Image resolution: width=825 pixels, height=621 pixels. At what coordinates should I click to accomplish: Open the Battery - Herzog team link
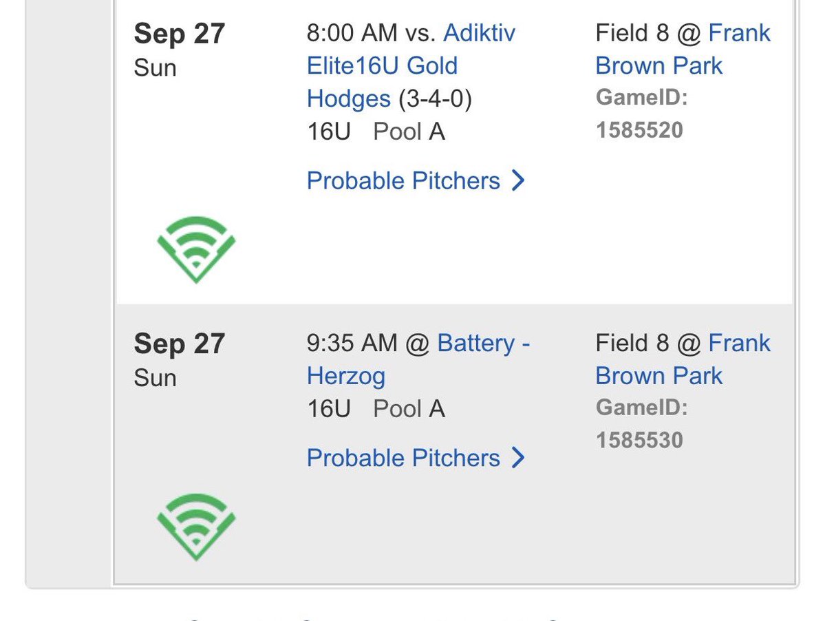point(418,359)
